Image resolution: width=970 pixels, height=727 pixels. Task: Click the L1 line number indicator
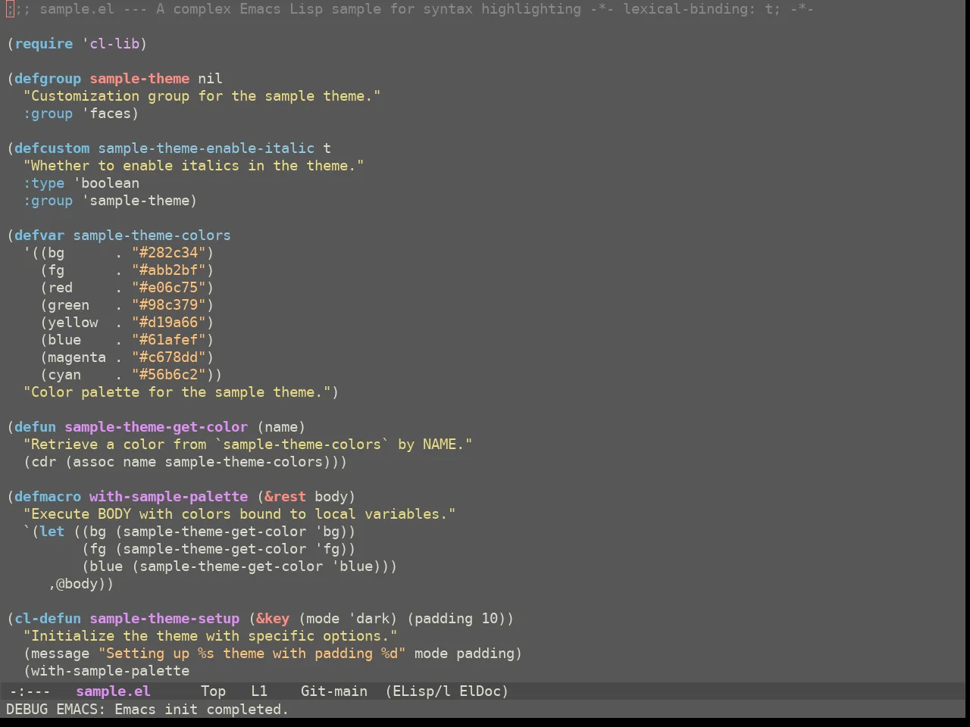pos(259,691)
